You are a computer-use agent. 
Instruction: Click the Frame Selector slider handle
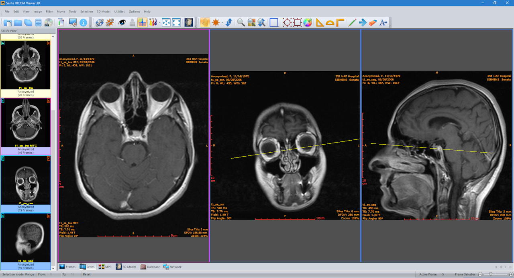point(491,274)
